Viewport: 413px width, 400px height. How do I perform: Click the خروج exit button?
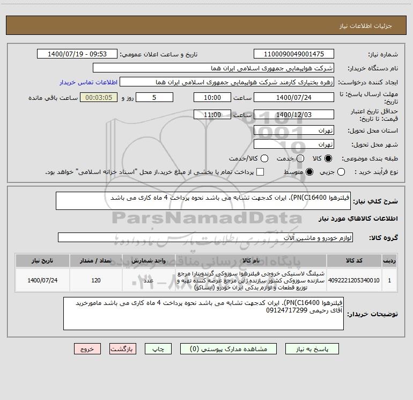[x=87, y=349]
